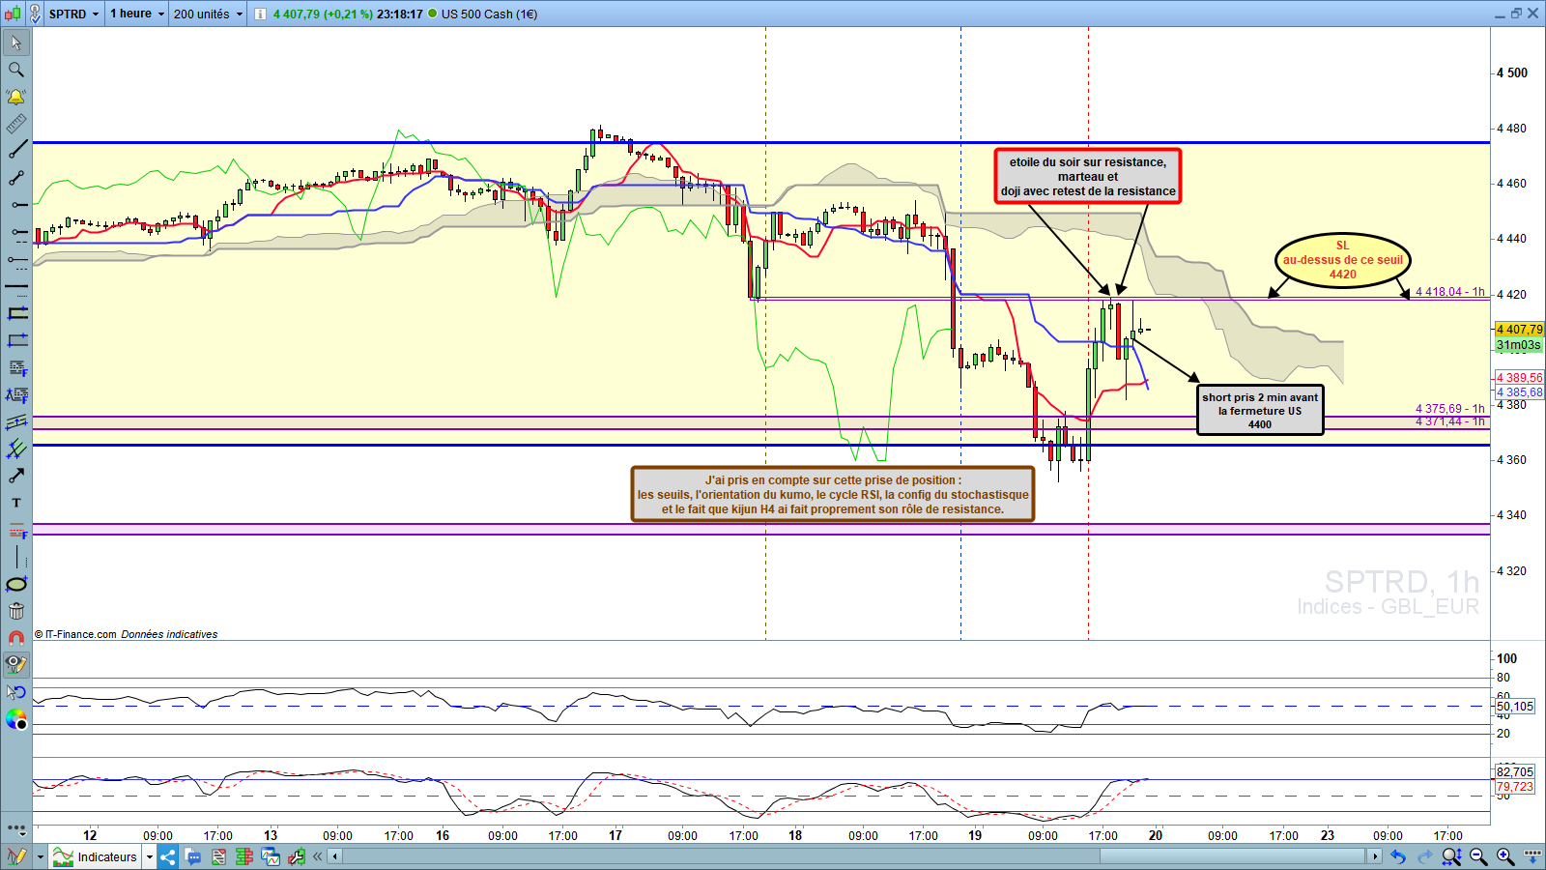
Task: Choose the line drawing tool
Action: click(16, 151)
